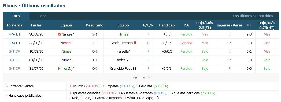Click the blue Nimes team on 04/08/20
The width and height of the screenshot is (281, 102).
click(66, 60)
